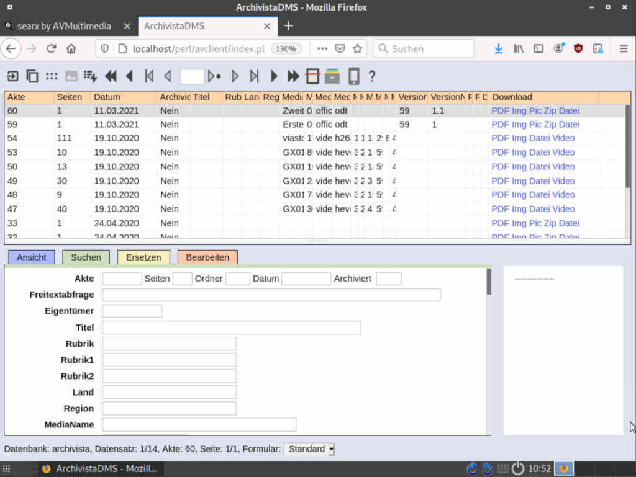
Task: Switch to the Ersetzen tab
Action: click(x=143, y=257)
